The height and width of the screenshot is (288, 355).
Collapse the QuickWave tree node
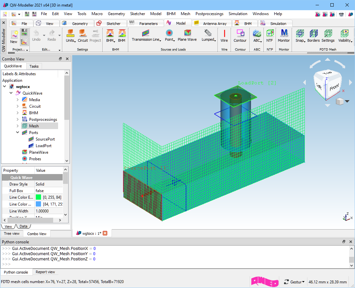click(x=11, y=93)
